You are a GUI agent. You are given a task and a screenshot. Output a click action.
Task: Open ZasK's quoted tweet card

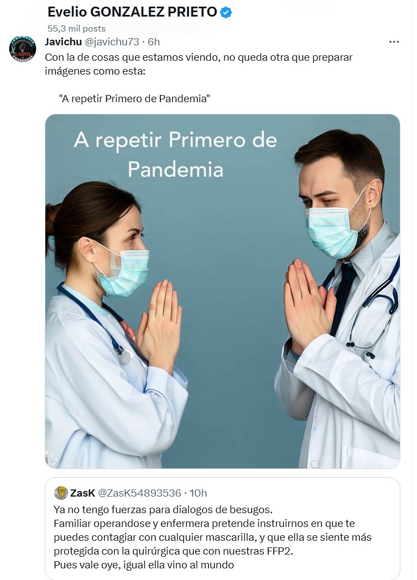point(222,529)
